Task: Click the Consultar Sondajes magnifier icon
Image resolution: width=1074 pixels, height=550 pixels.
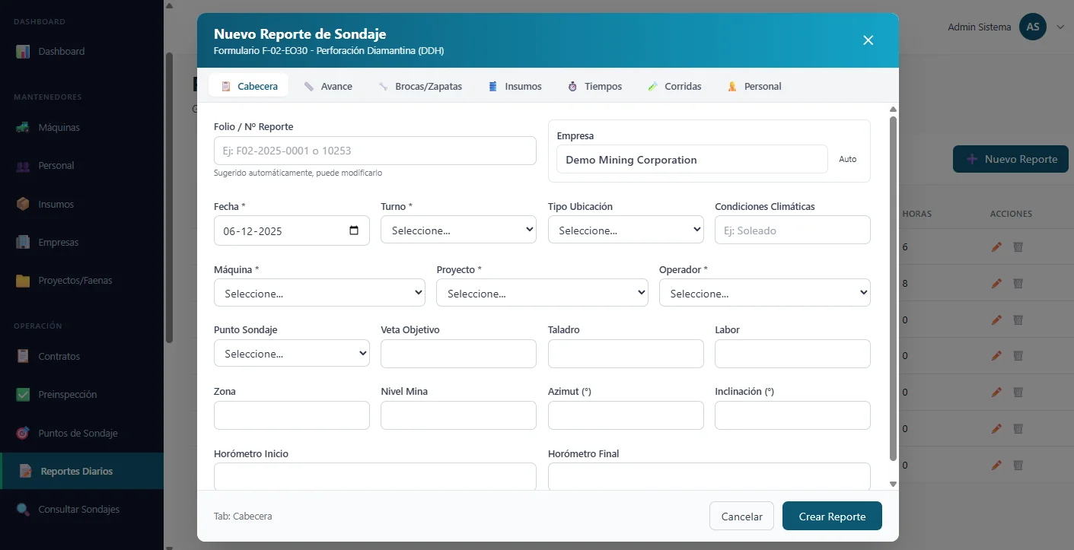Action: [x=24, y=510]
